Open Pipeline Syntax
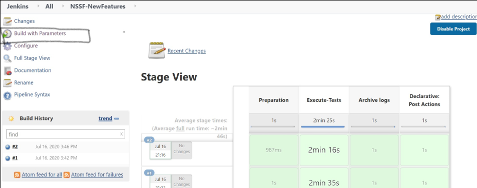The width and height of the screenshot is (477, 188). click(x=32, y=94)
